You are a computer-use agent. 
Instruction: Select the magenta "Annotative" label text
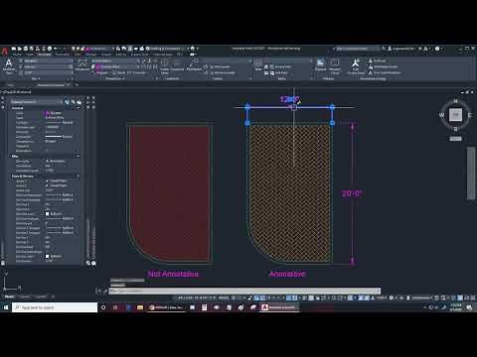coord(287,274)
